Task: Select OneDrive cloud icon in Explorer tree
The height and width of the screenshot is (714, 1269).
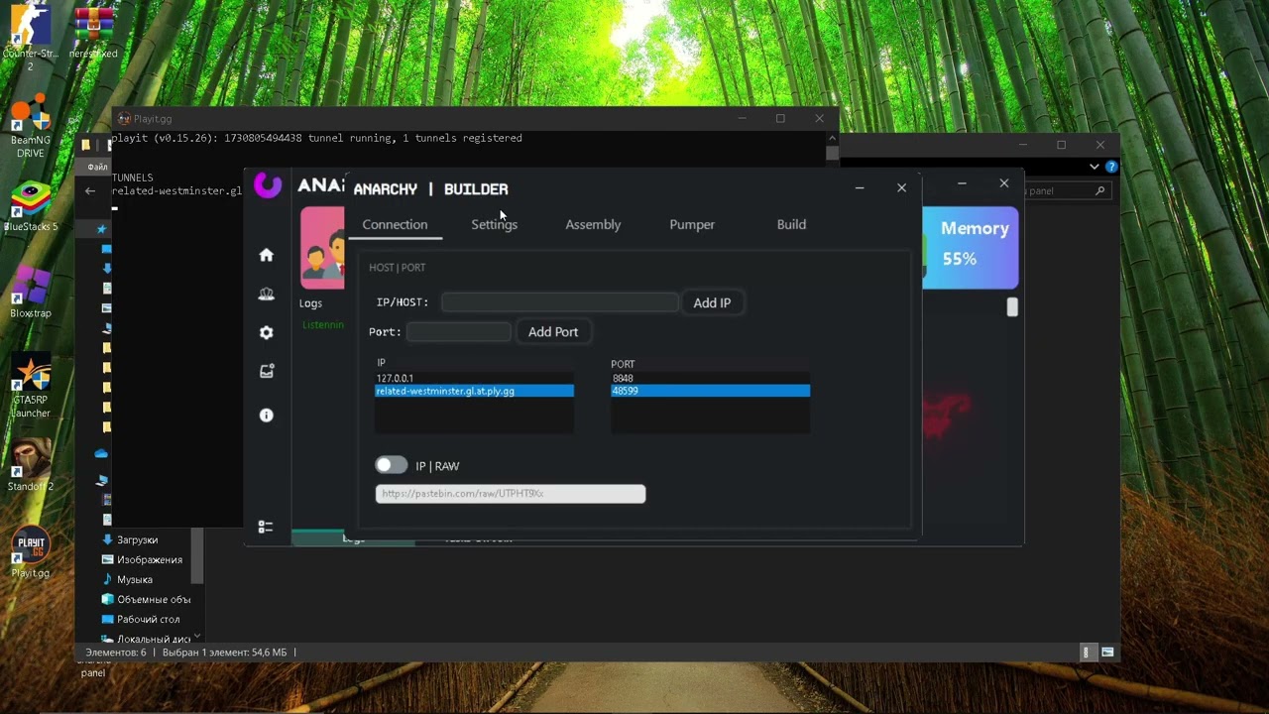Action: [101, 453]
